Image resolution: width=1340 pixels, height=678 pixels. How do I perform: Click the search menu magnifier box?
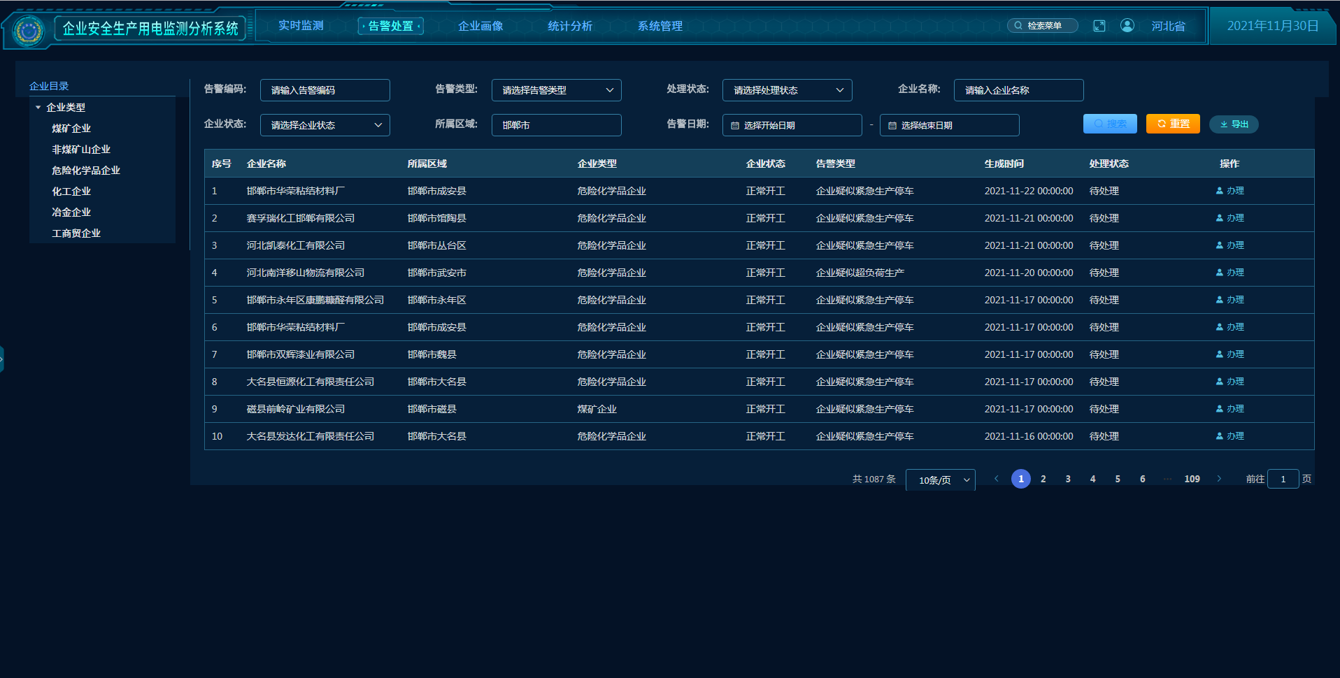point(1042,26)
